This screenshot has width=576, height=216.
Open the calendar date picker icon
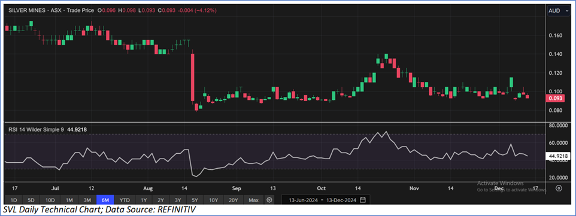[x=363, y=200]
